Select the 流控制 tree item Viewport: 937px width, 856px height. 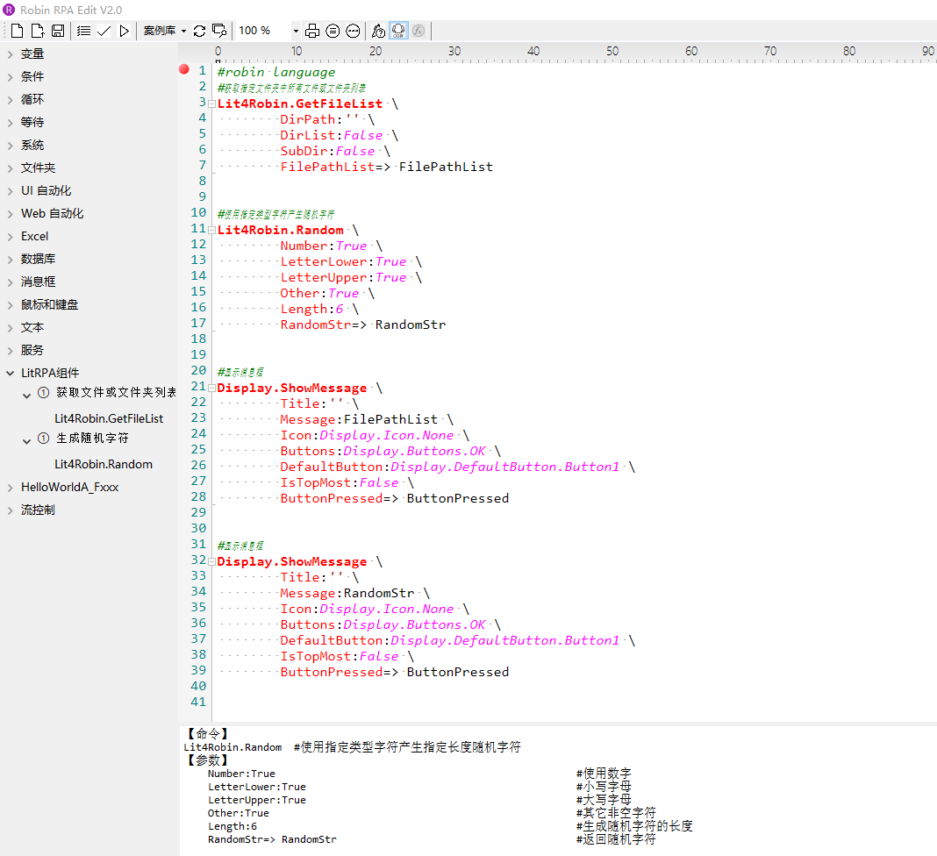38,510
